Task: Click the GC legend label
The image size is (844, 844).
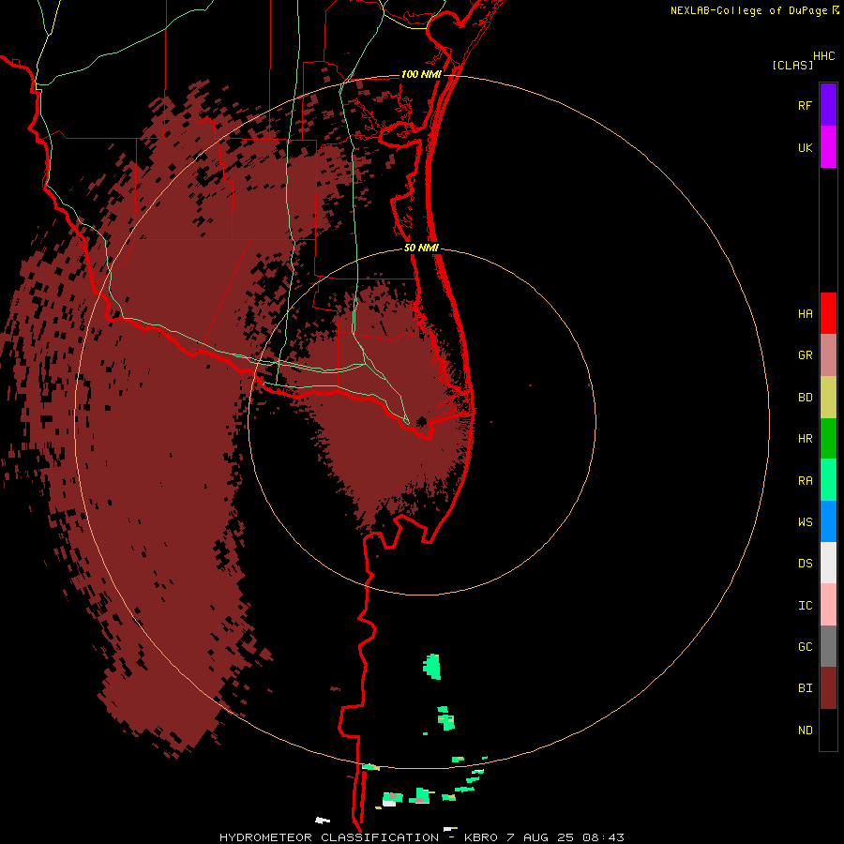Action: pyautogui.click(x=805, y=647)
